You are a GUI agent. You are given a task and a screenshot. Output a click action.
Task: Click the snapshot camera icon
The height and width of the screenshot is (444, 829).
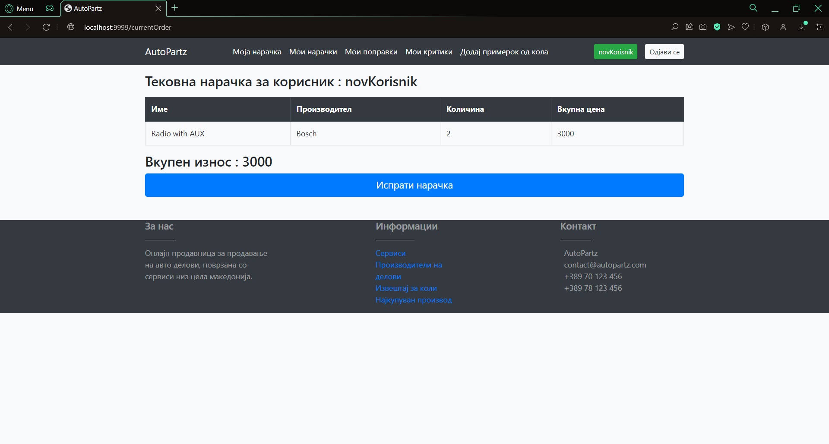[703, 27]
